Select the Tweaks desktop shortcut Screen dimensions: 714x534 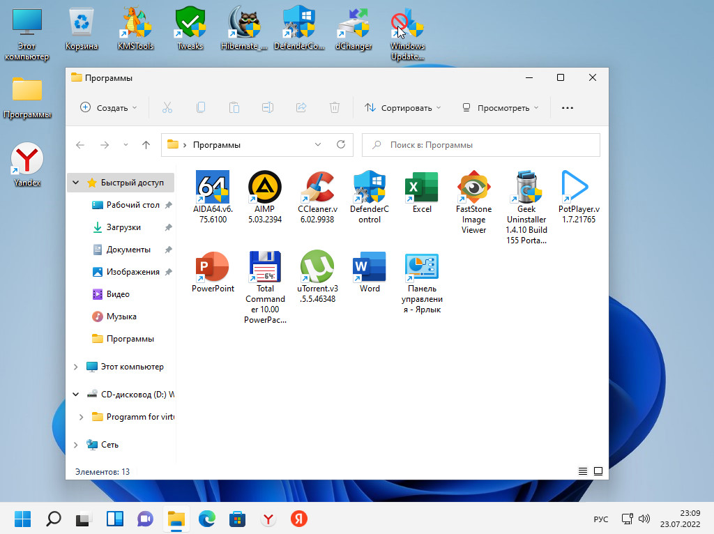tap(190, 28)
